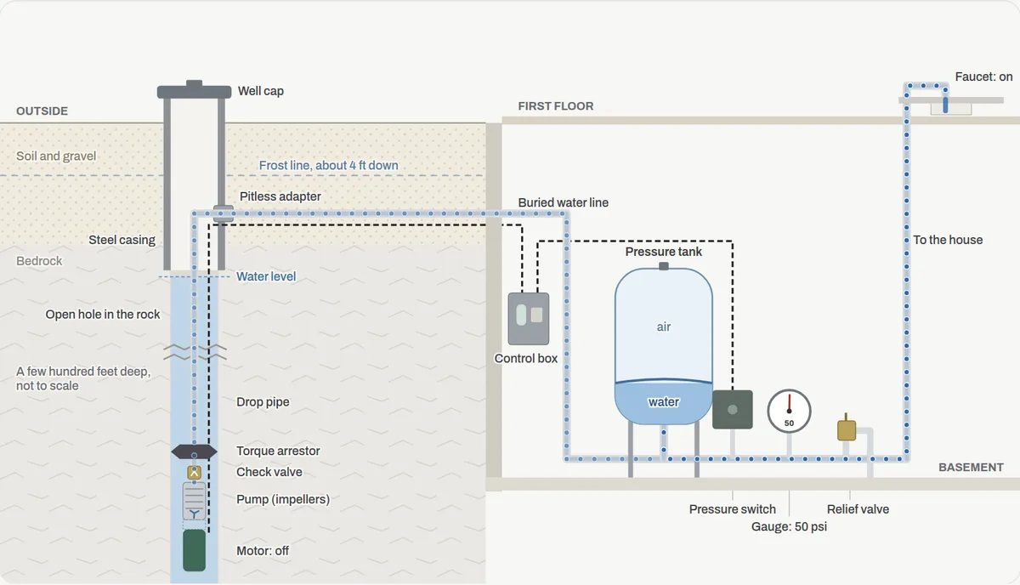Click the 'Pressure switch' label

click(x=733, y=509)
